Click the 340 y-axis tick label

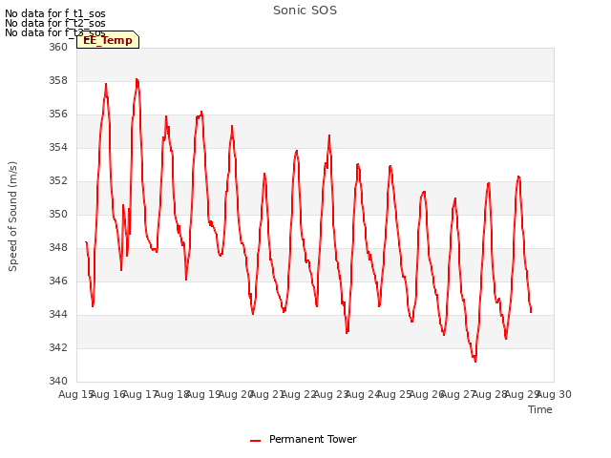click(x=58, y=381)
